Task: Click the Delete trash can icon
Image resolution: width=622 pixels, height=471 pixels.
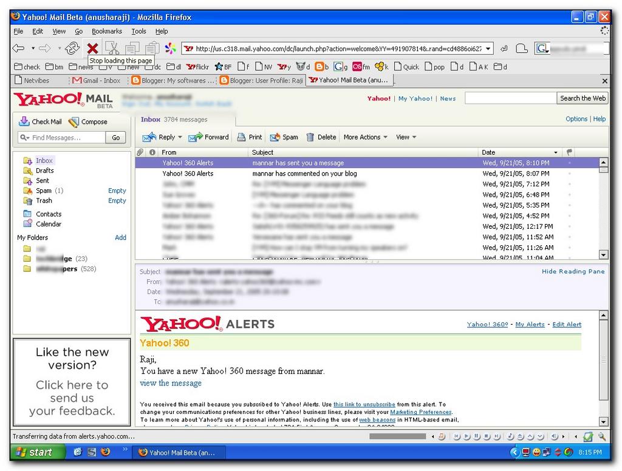Action: [310, 137]
